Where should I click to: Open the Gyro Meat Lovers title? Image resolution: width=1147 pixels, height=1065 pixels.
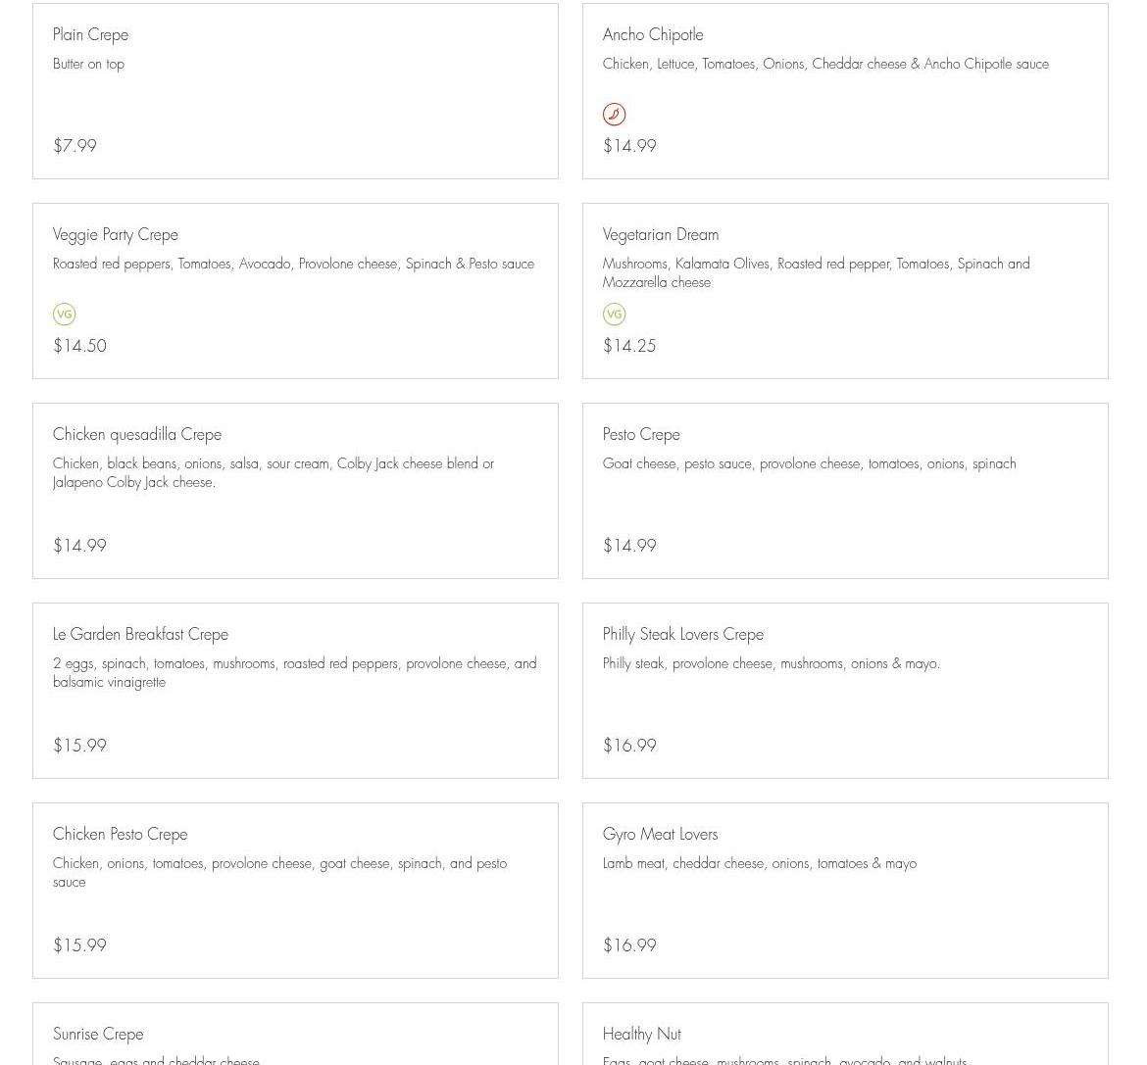tap(660, 835)
